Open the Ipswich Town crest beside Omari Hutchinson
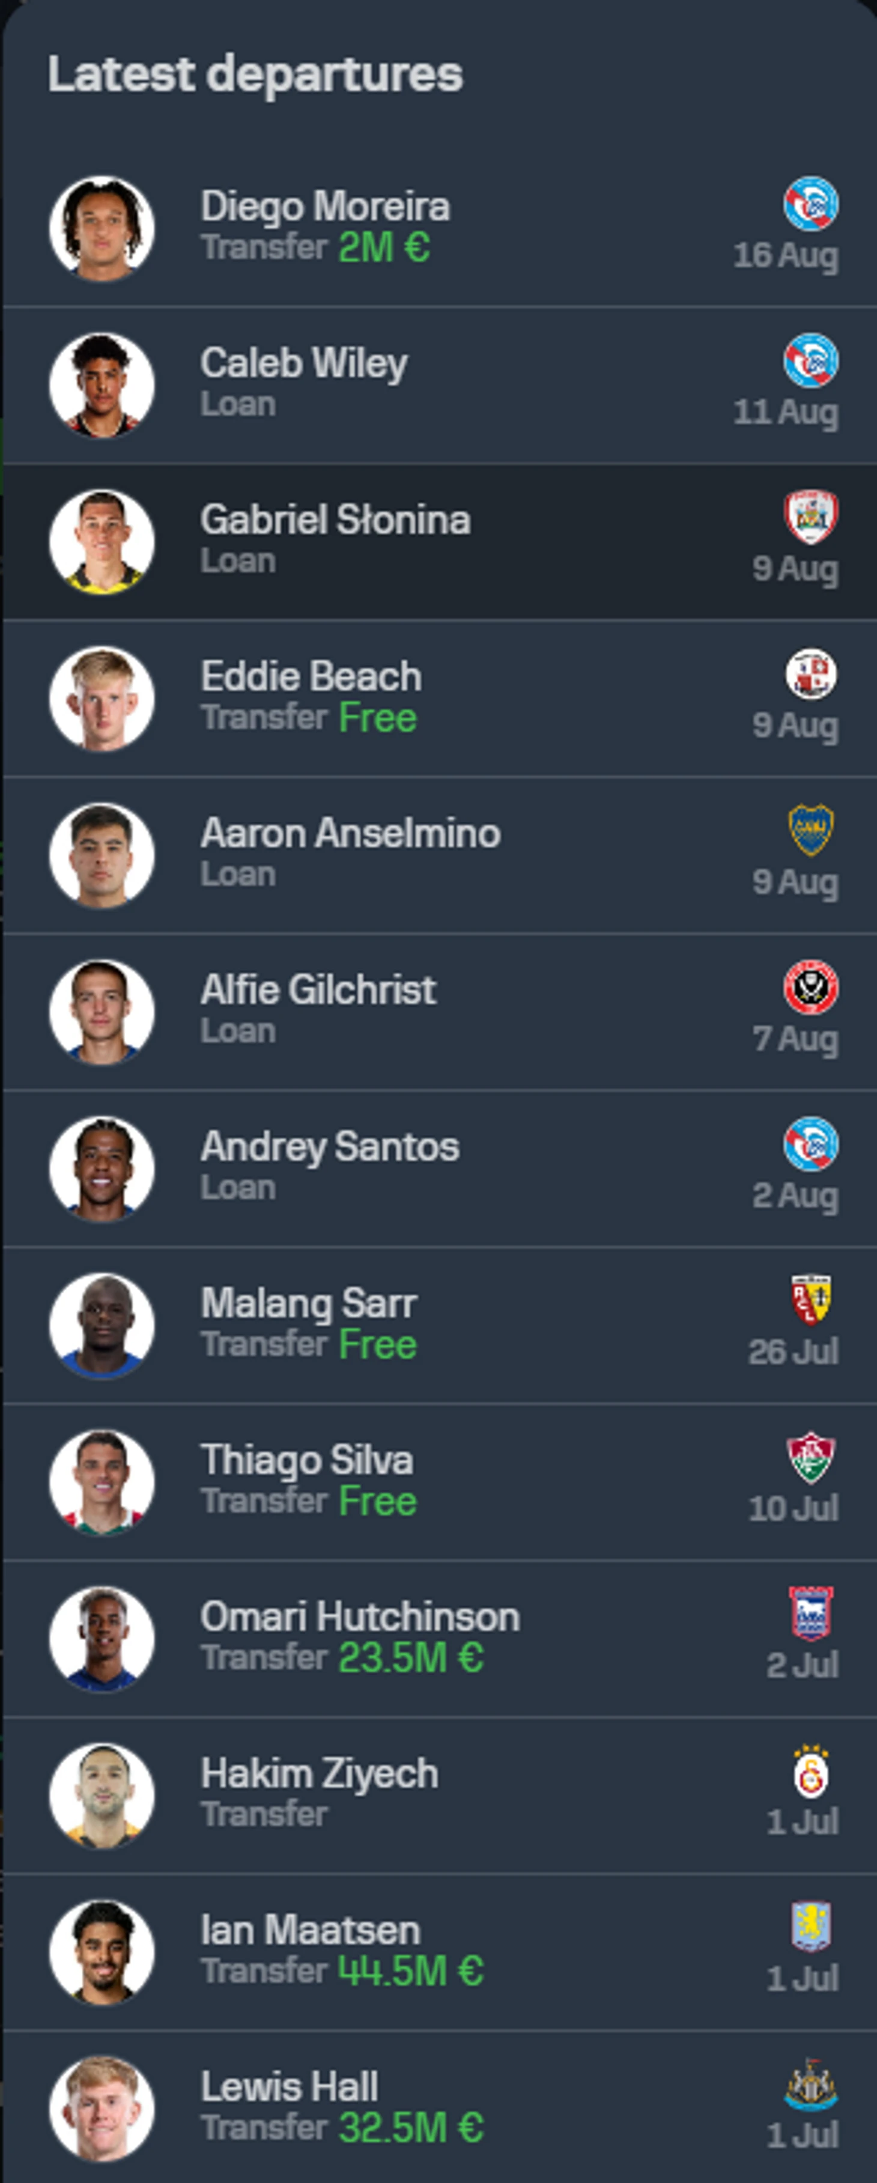The height and width of the screenshot is (2183, 877). (810, 1614)
